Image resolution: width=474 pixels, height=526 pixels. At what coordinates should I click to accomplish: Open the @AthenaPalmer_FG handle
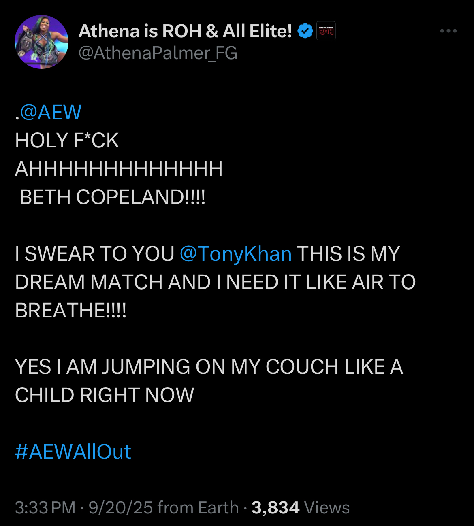pos(158,53)
